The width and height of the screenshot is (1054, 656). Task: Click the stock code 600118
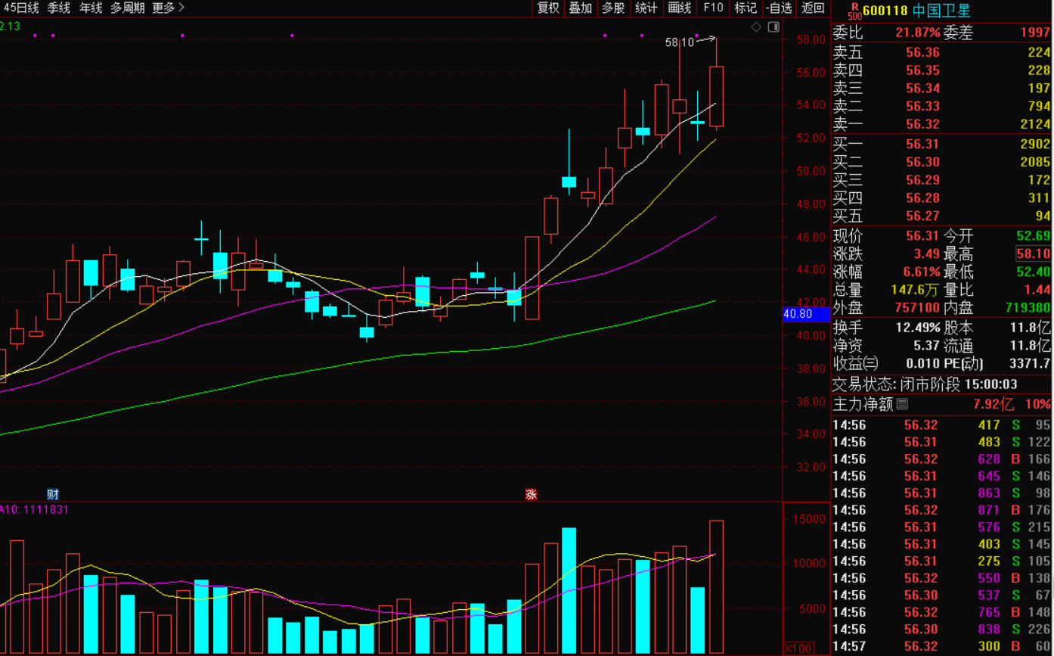pyautogui.click(x=885, y=11)
